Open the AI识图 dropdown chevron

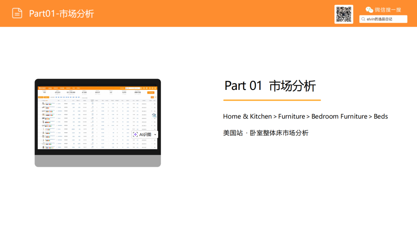155,135
